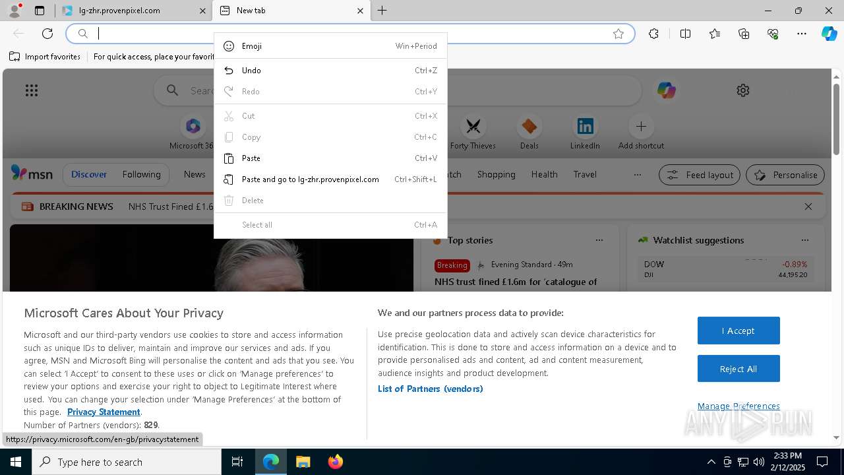The image size is (844, 475).
Task: Open Top stories more options
Action: [599, 240]
